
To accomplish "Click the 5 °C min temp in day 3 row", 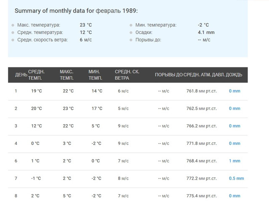I will [95, 126].
